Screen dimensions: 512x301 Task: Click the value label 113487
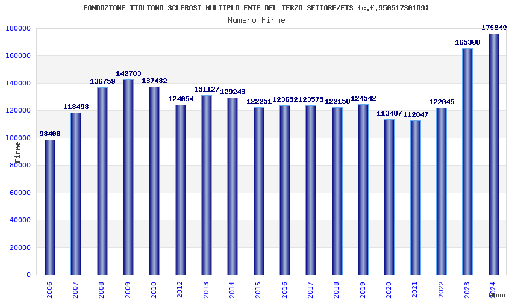click(x=389, y=114)
